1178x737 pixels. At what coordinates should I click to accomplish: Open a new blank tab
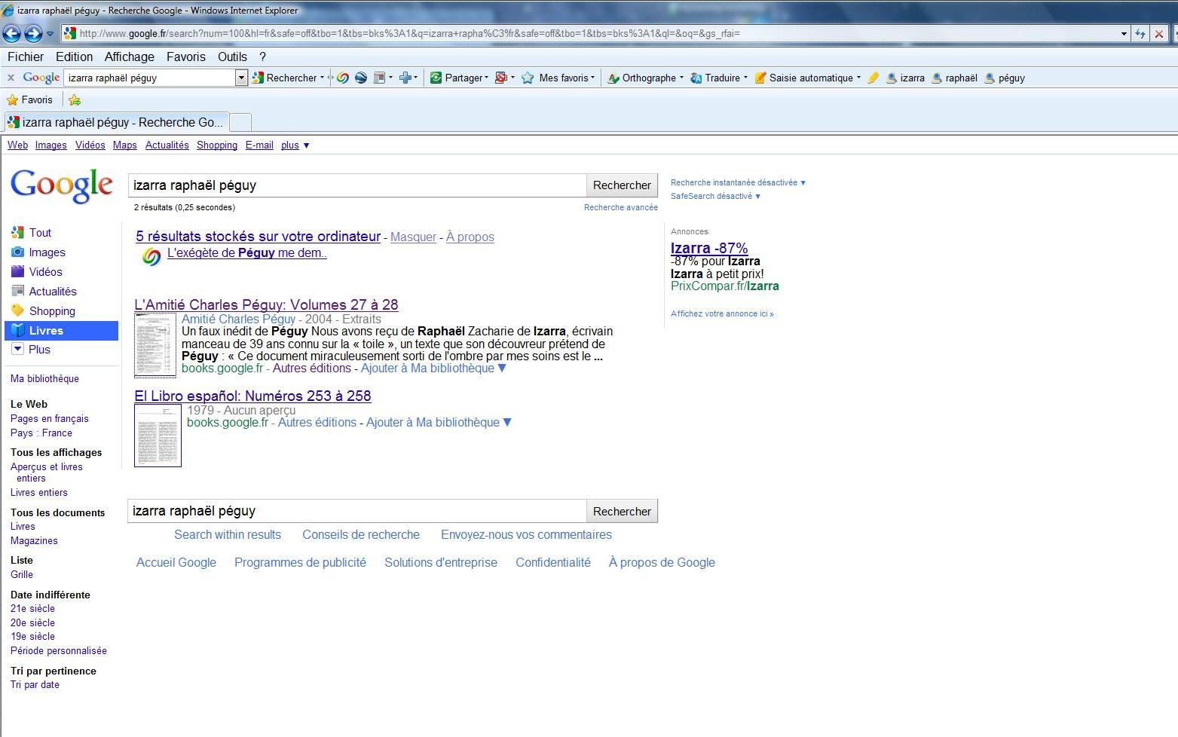pos(240,122)
